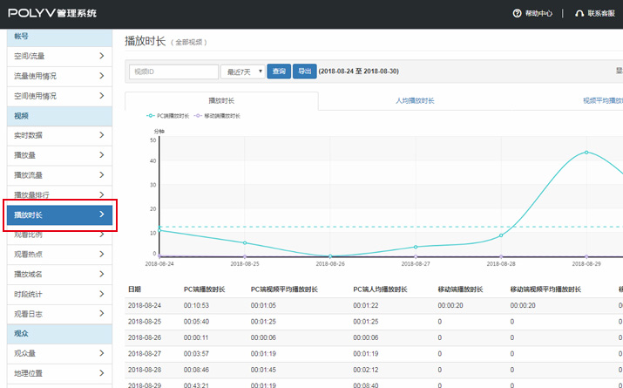Expand 实时数据 sidebar chevron

coord(102,135)
